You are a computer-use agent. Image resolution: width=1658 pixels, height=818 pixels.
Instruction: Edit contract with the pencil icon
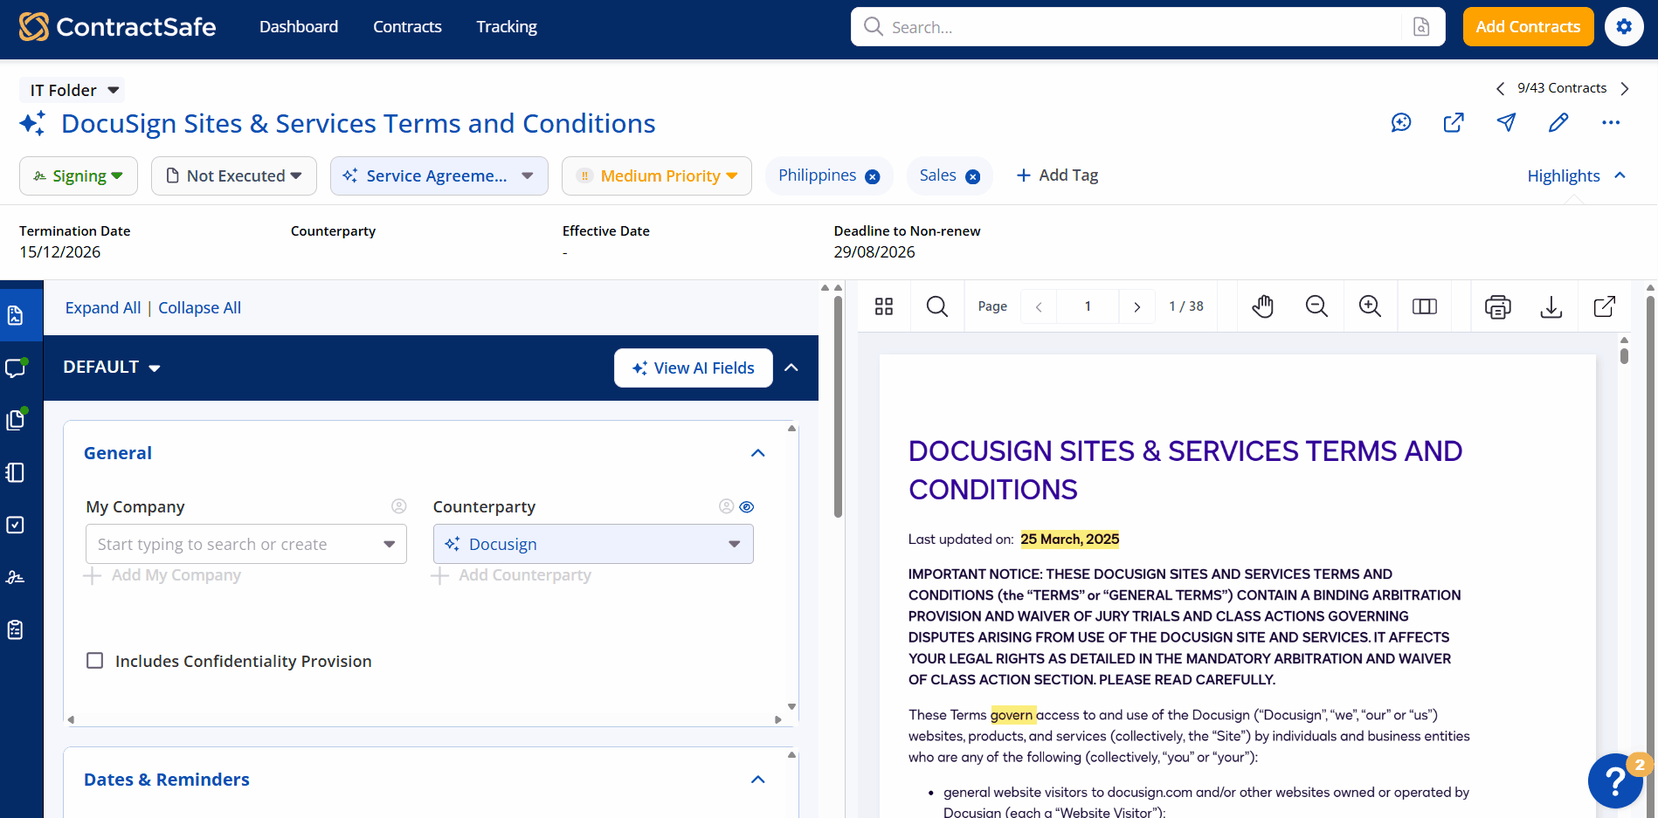point(1558,122)
